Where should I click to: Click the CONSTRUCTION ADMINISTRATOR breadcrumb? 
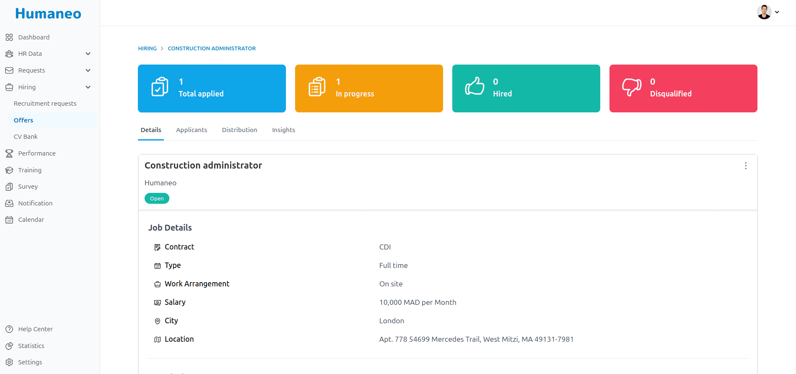tap(212, 49)
